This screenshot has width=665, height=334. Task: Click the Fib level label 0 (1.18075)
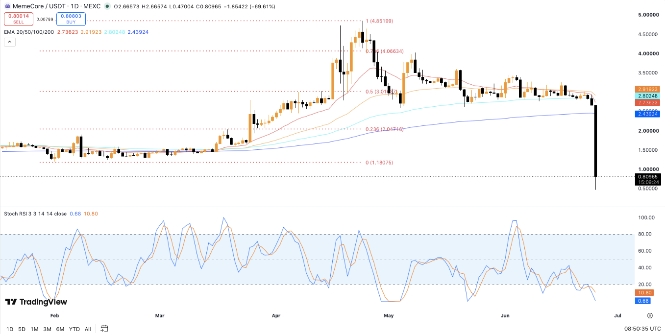(380, 163)
